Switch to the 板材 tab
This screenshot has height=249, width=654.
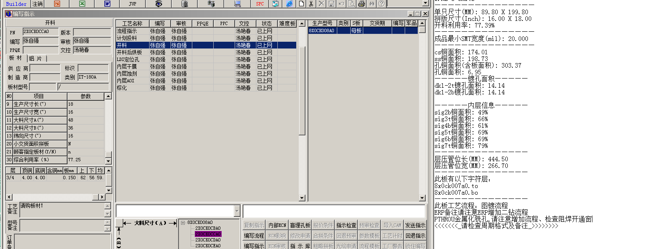tap(16, 58)
